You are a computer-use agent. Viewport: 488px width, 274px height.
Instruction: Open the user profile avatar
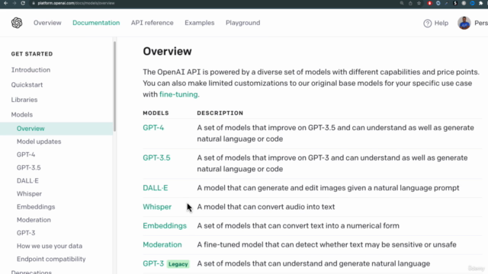pos(464,23)
